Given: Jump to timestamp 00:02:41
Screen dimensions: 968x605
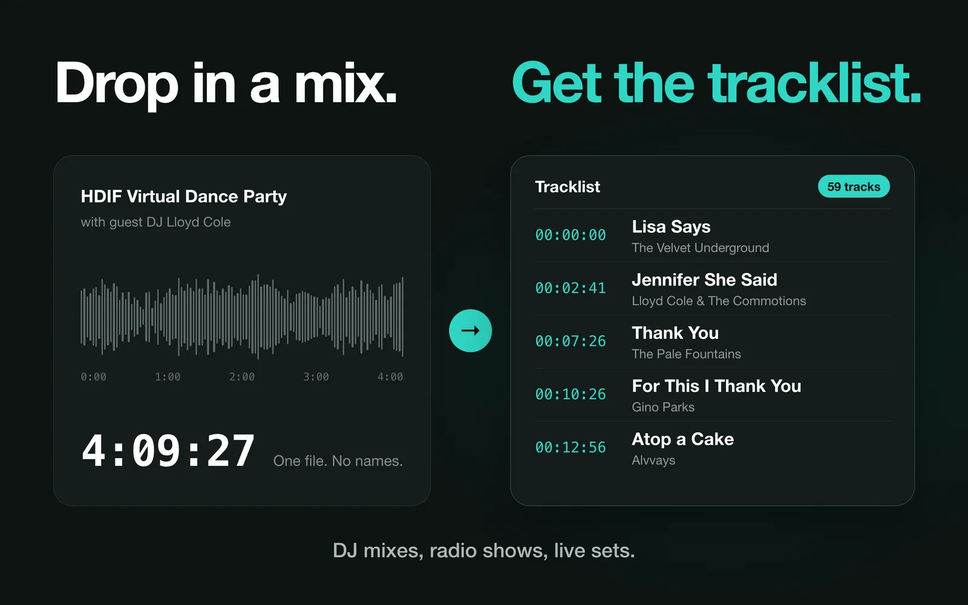Looking at the screenshot, I should 571,288.
